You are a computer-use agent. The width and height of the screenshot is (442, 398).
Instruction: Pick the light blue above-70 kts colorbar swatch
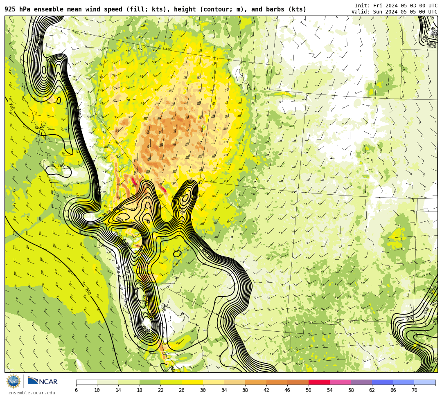click(x=425, y=382)
